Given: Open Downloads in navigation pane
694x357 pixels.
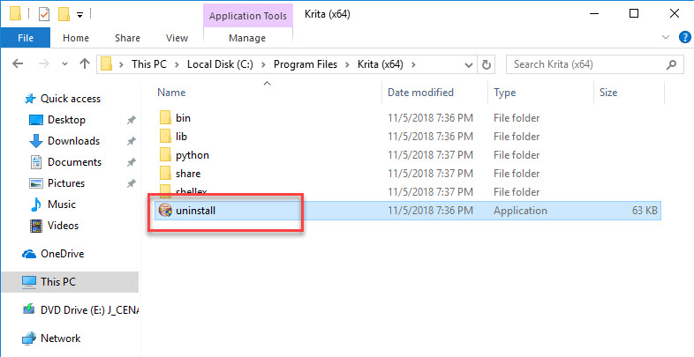Looking at the screenshot, I should 73,141.
